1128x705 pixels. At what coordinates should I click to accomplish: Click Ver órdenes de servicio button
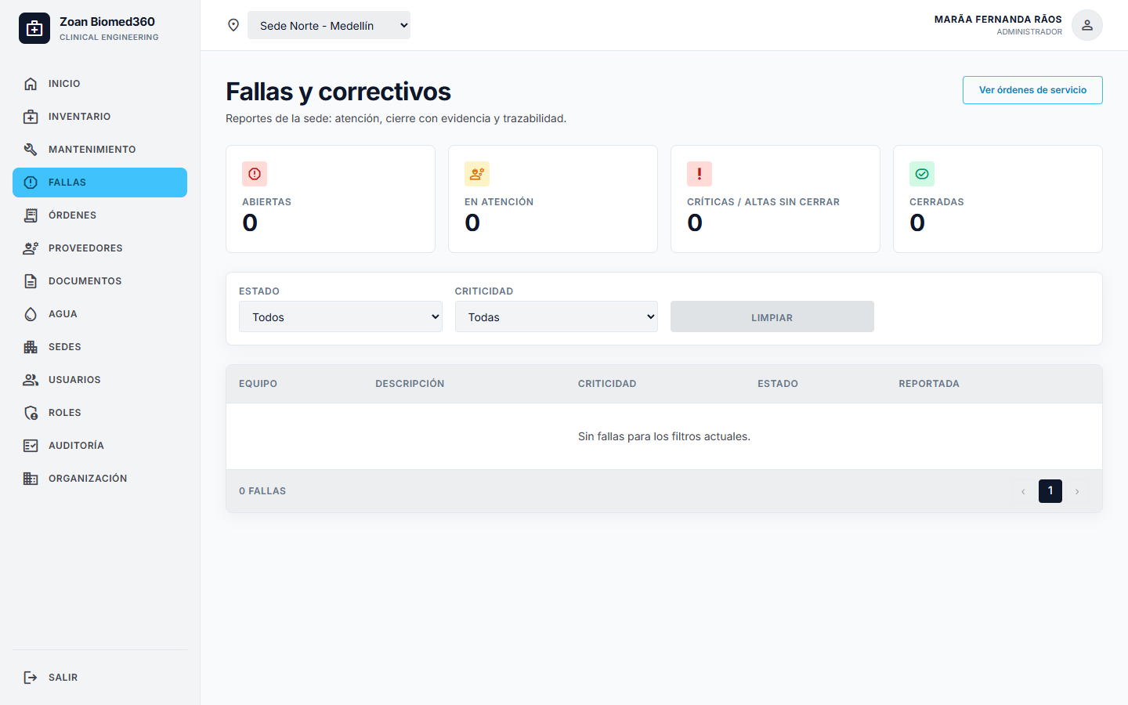click(1032, 90)
